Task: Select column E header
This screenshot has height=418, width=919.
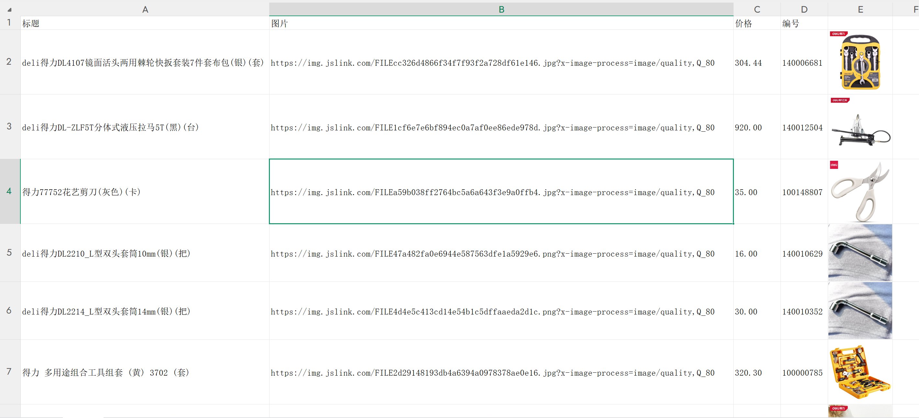Action: (x=860, y=9)
